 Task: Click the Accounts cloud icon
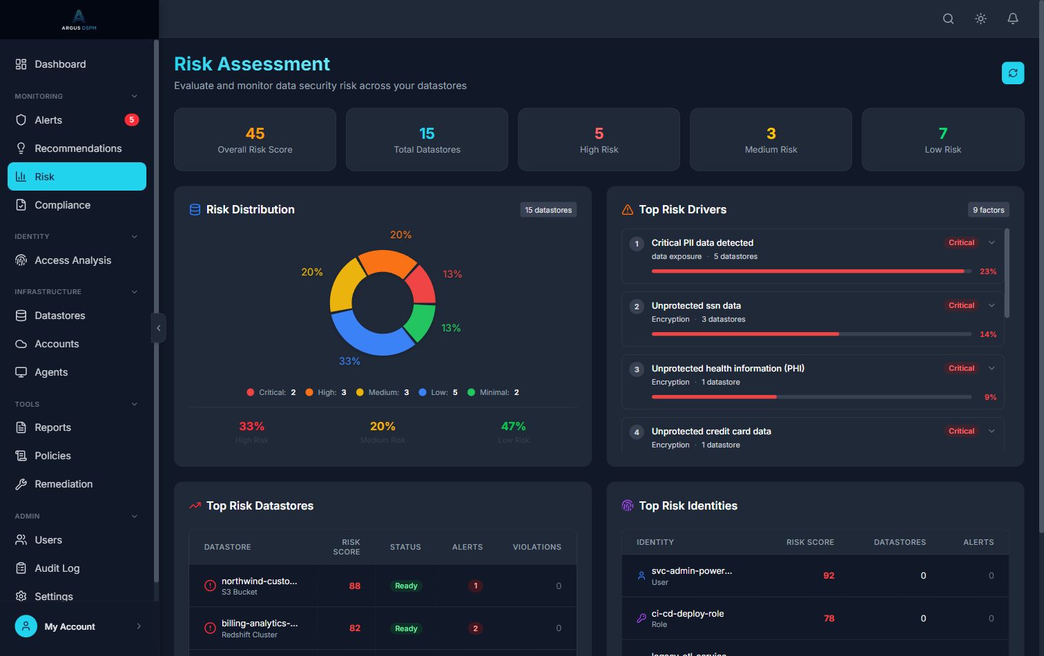pos(21,344)
